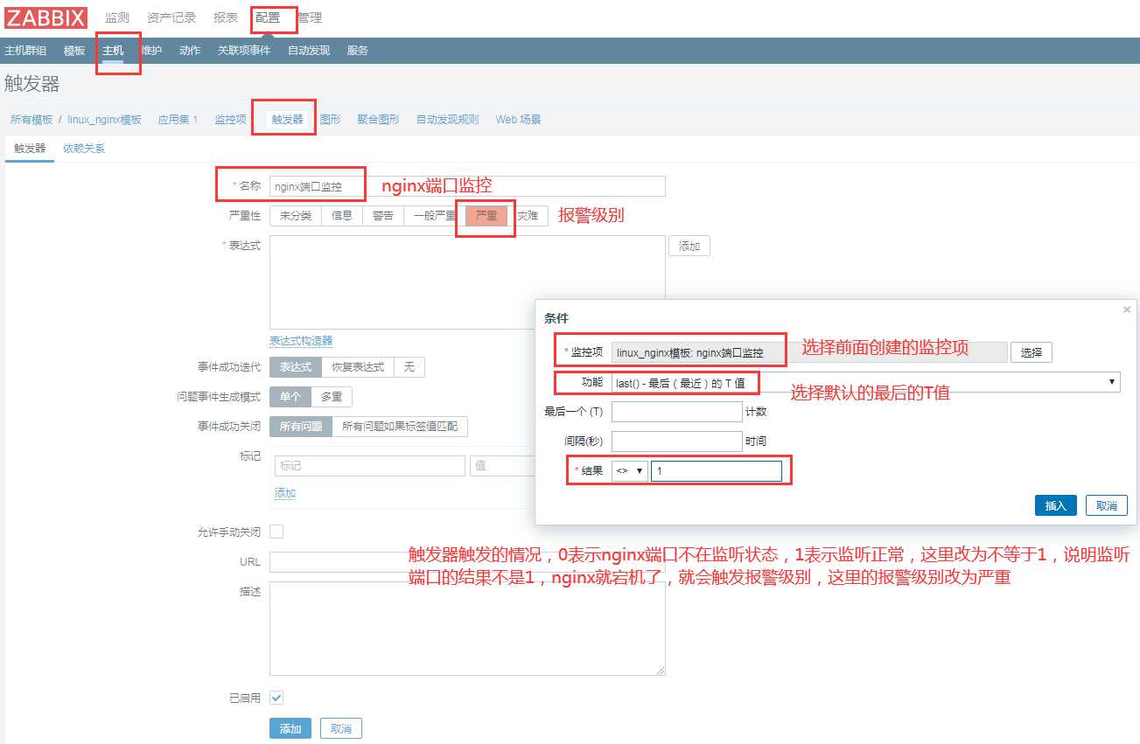
Task: Set severity to 严重
Action: pyautogui.click(x=486, y=216)
